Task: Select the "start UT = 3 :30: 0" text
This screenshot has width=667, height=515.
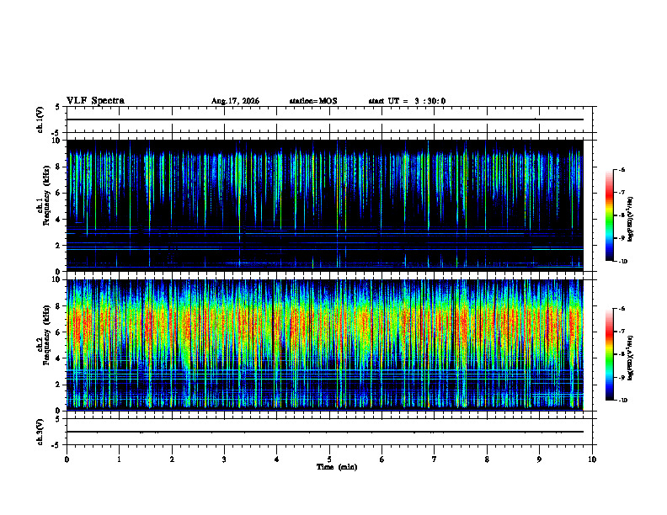Action: 407,101
